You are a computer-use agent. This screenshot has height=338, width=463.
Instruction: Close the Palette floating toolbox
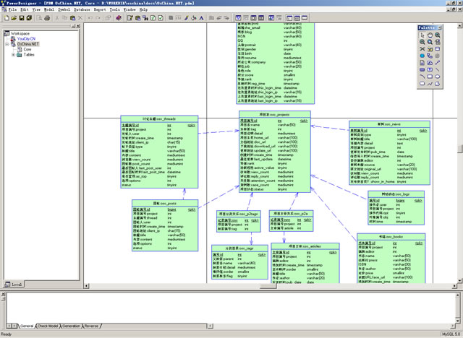click(440, 27)
